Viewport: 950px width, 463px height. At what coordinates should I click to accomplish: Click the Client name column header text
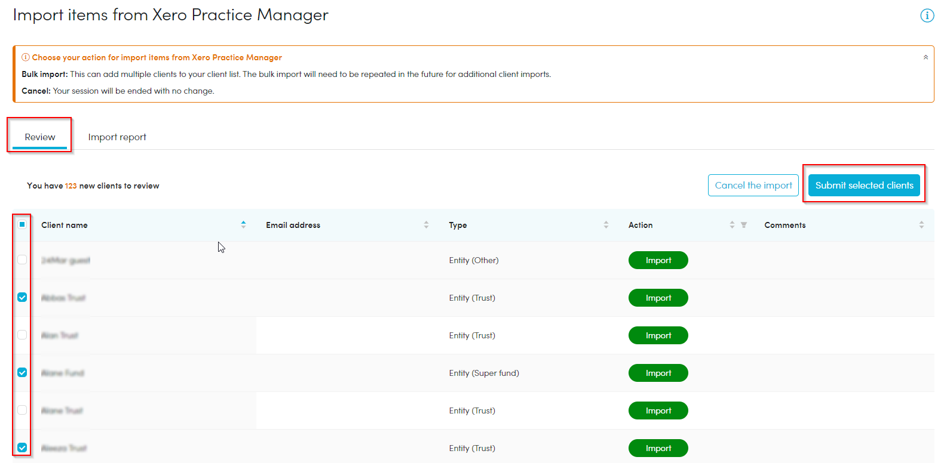point(65,225)
